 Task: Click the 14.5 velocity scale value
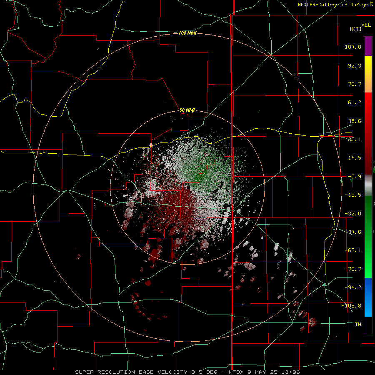pos(355,158)
